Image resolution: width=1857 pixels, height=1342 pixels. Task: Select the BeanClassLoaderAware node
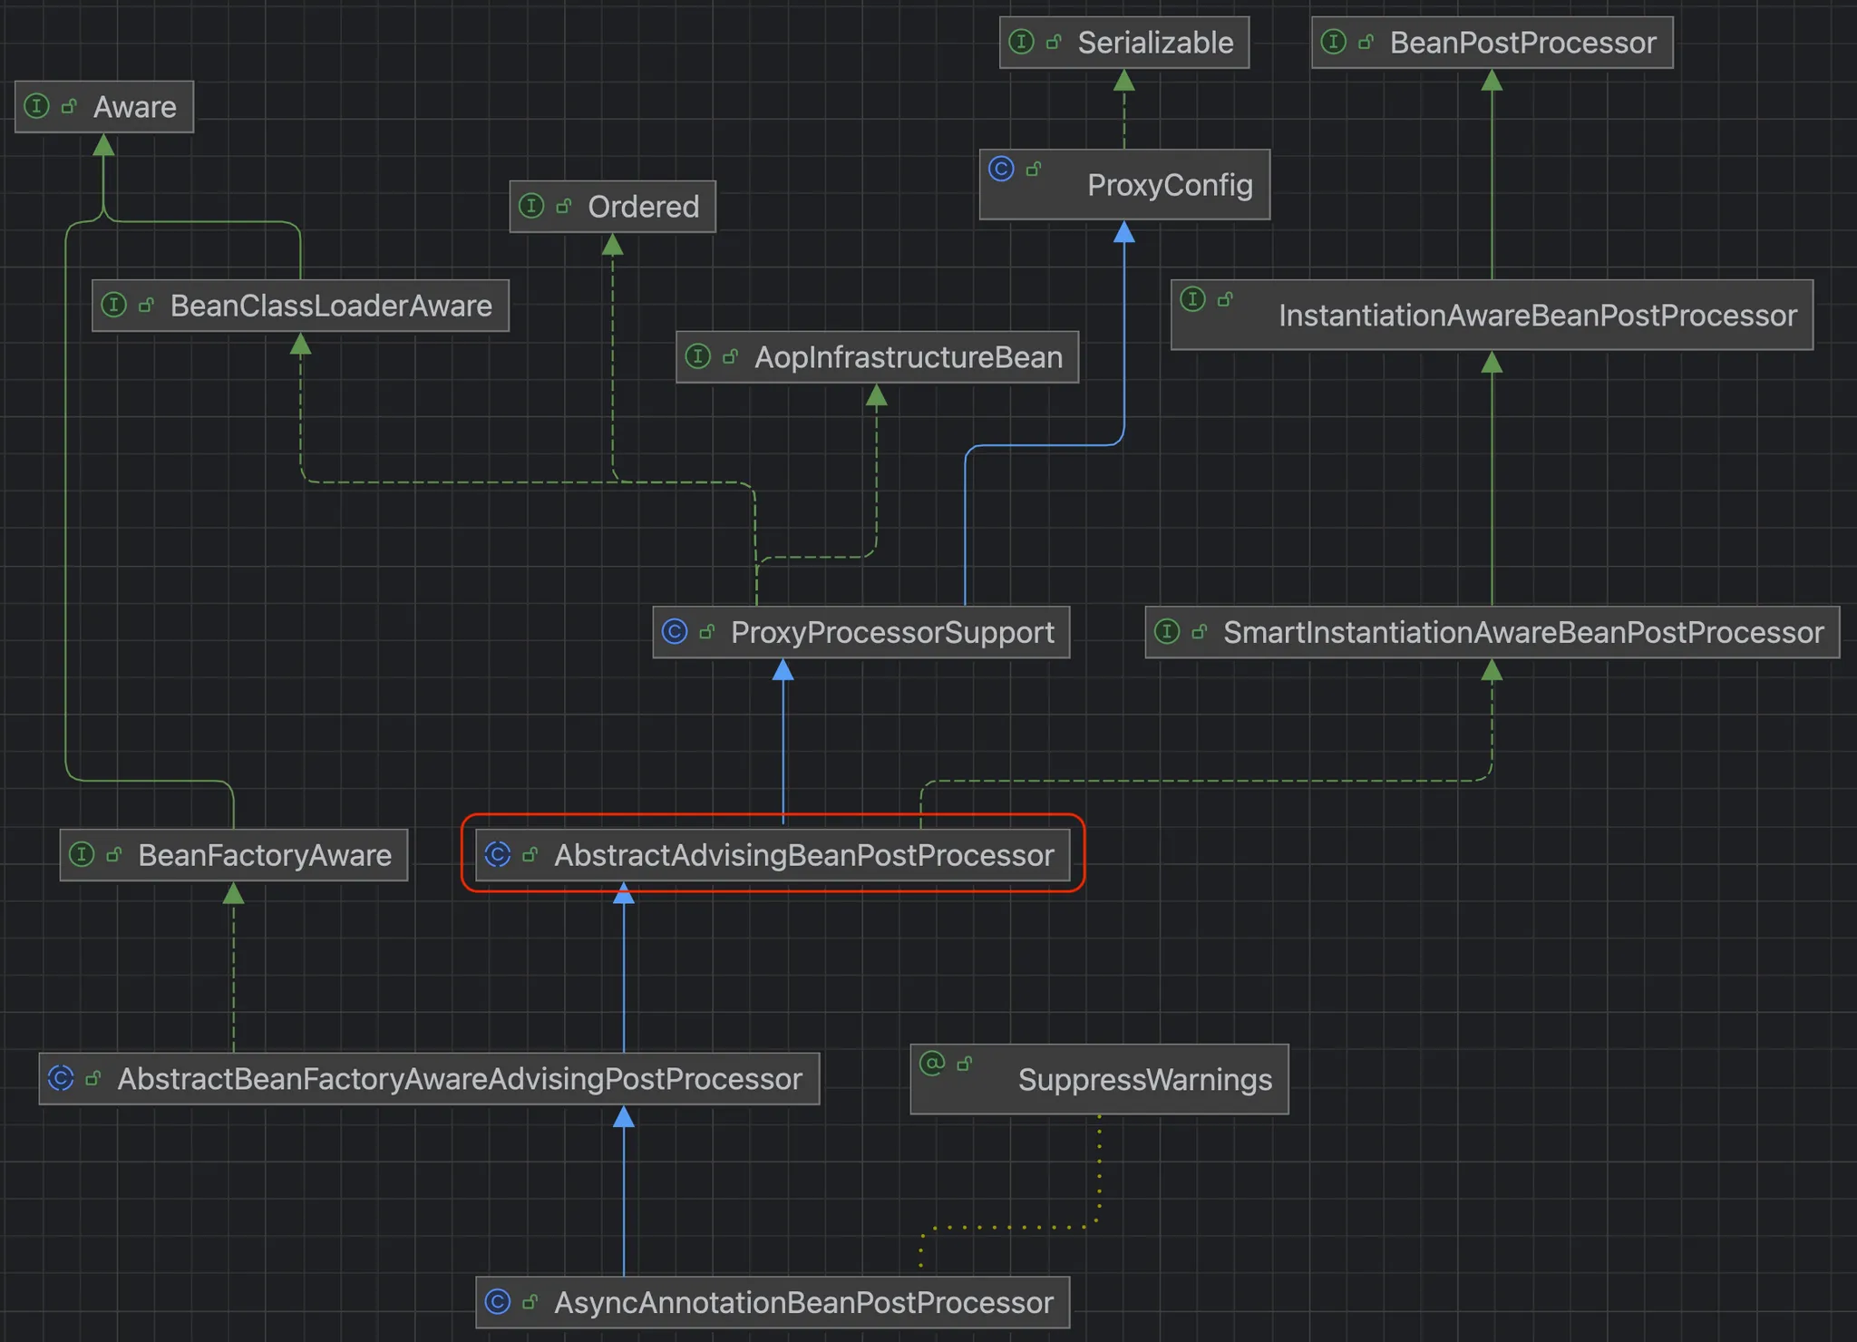331,306
